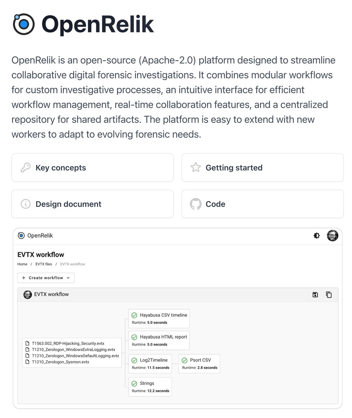The image size is (352, 418).
Task: Go to the Home breadcrumb
Action: (x=22, y=264)
